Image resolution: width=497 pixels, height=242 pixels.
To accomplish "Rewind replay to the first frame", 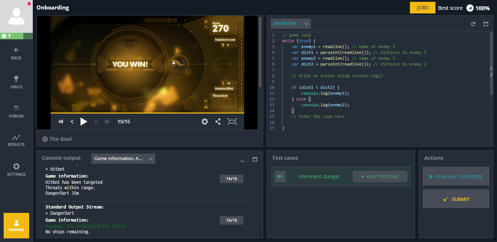I will pyautogui.click(x=61, y=122).
